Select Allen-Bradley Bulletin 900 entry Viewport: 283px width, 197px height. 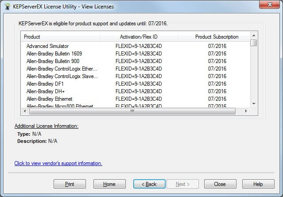[53, 61]
